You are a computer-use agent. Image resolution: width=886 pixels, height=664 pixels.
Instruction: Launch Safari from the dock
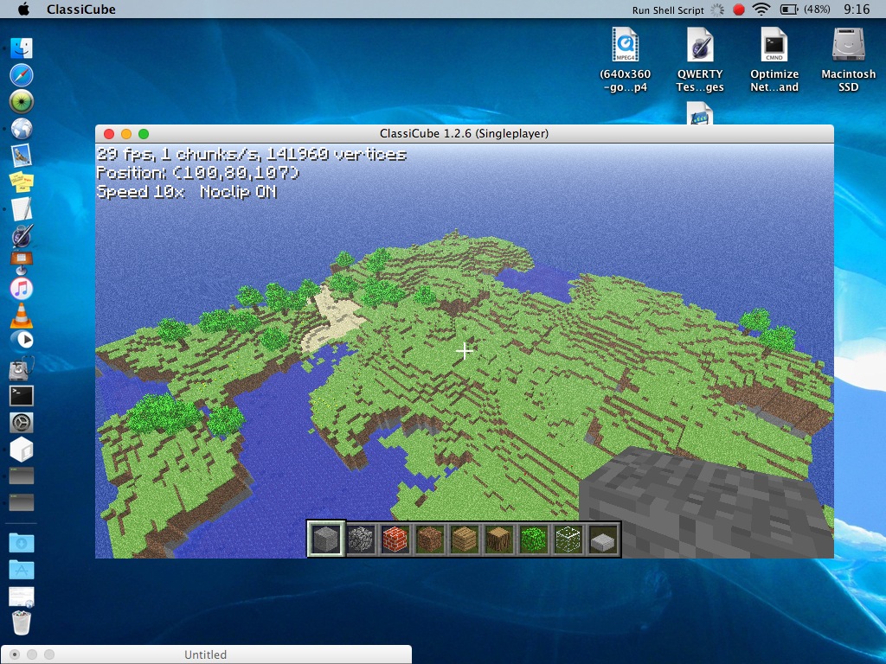(x=22, y=75)
